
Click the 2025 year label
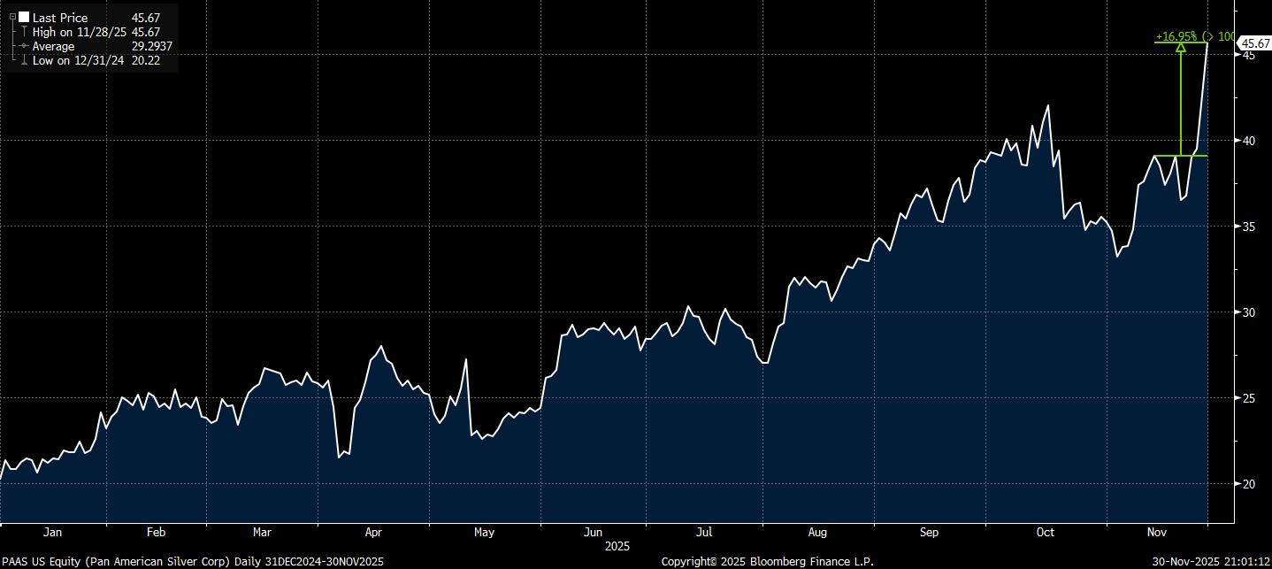coord(617,547)
